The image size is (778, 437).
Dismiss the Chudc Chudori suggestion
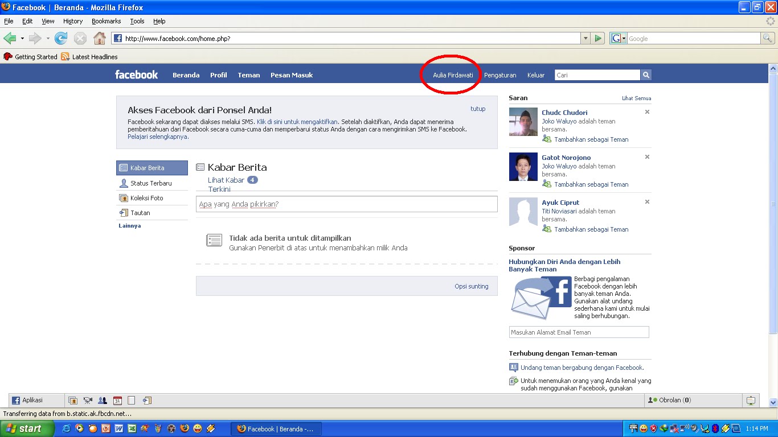click(x=647, y=112)
